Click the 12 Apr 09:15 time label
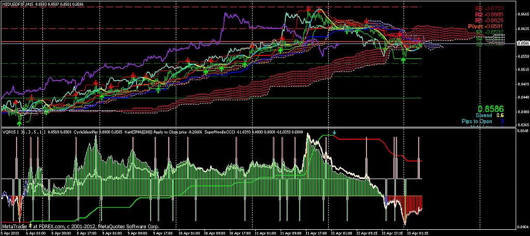Viewport: 530px width, 236px height. (366, 233)
